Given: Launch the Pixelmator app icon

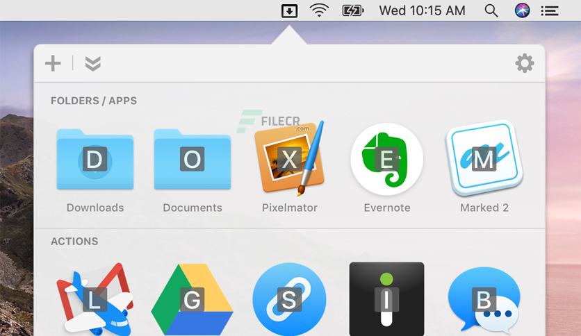Looking at the screenshot, I should coord(290,158).
